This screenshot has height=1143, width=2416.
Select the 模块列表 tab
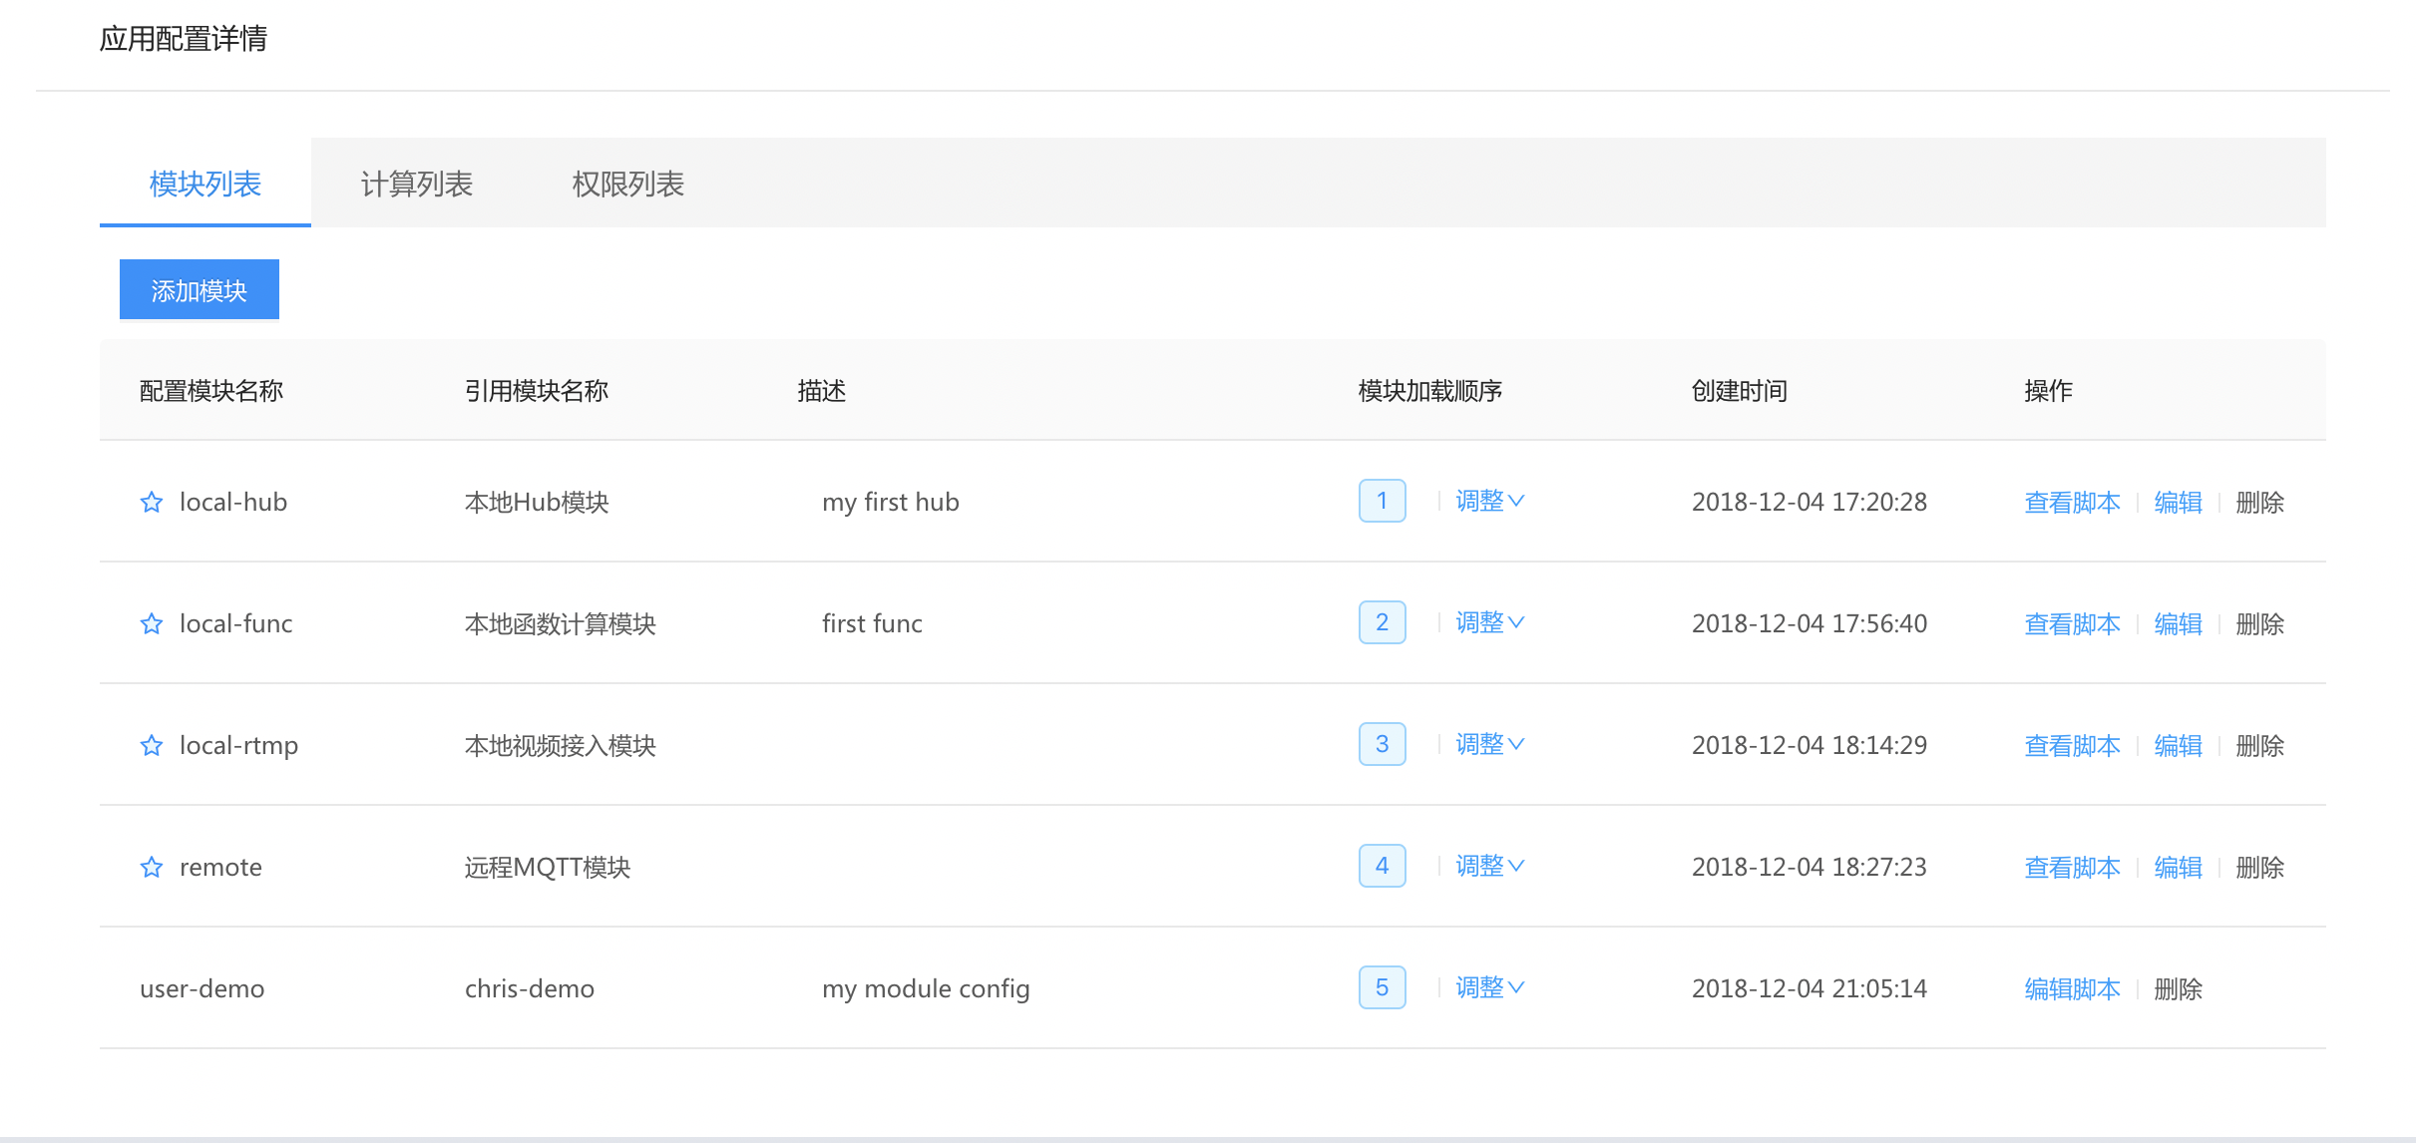pyautogui.click(x=205, y=184)
